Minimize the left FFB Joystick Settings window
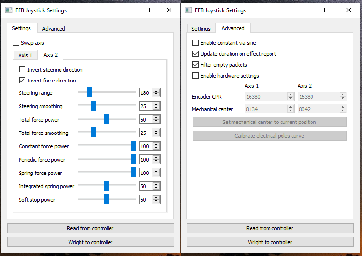 [126, 10]
